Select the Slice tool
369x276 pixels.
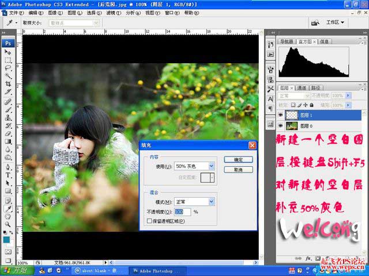(7, 92)
